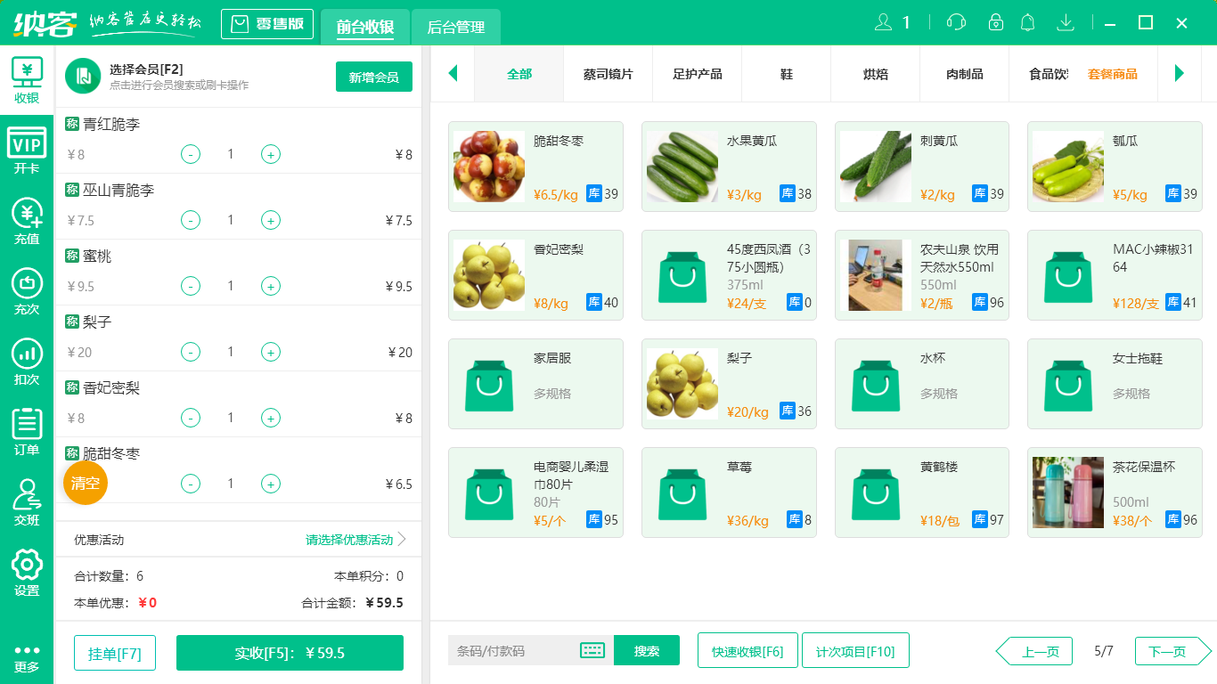Viewport: 1217px width, 684px height.
Task: Click the notification bell icon
Action: (x=1027, y=21)
